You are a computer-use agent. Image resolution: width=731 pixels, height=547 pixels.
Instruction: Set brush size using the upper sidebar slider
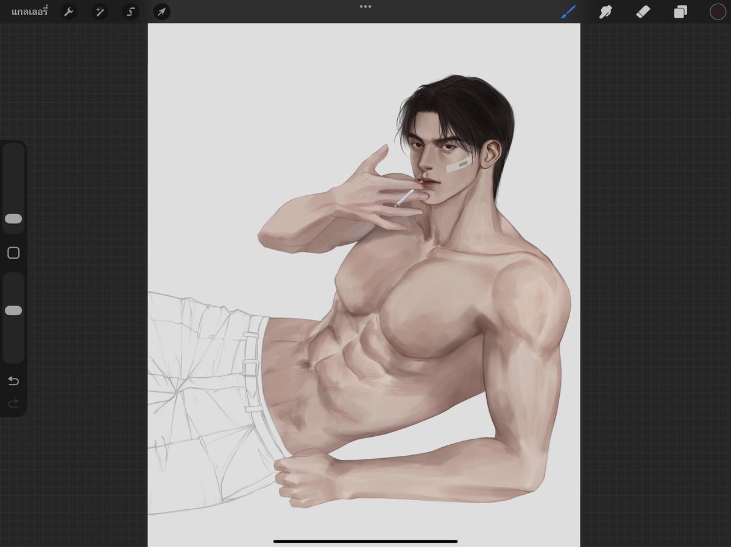13,219
